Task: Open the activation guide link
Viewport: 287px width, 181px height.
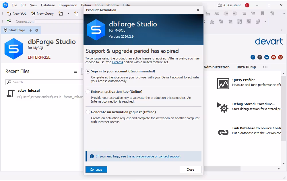Action: point(143,156)
